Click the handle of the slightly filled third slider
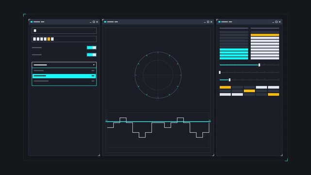This screenshot has height=175, width=311. [229, 80]
